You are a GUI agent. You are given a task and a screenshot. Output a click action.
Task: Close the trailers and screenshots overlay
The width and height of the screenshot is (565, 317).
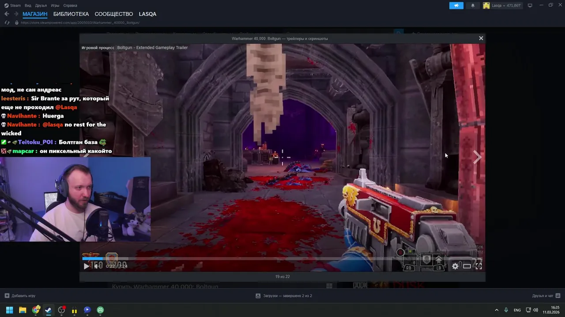481,38
